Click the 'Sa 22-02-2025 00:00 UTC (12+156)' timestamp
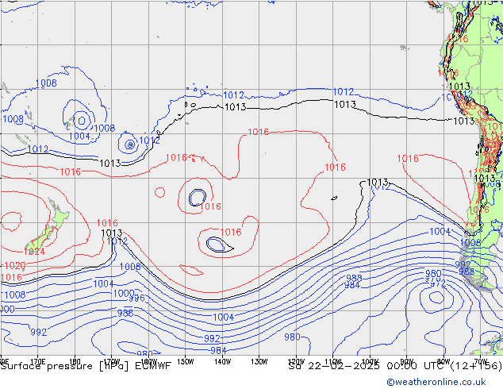This screenshot has height=389, width=503. (395, 366)
